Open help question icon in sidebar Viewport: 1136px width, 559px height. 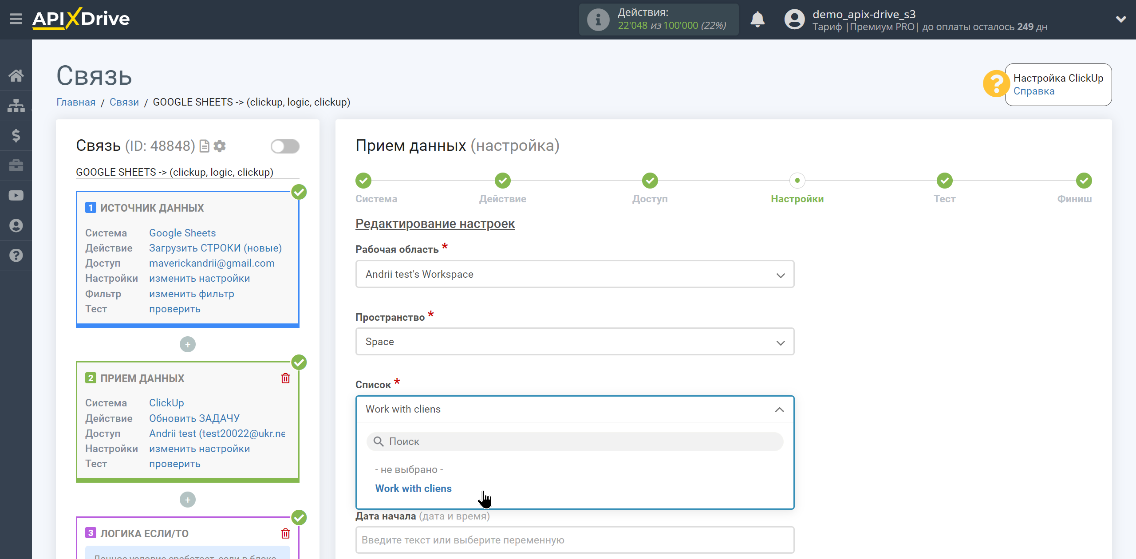click(x=16, y=256)
